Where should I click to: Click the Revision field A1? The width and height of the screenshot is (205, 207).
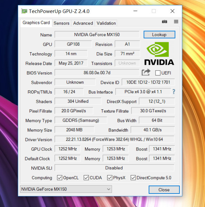point(127,44)
